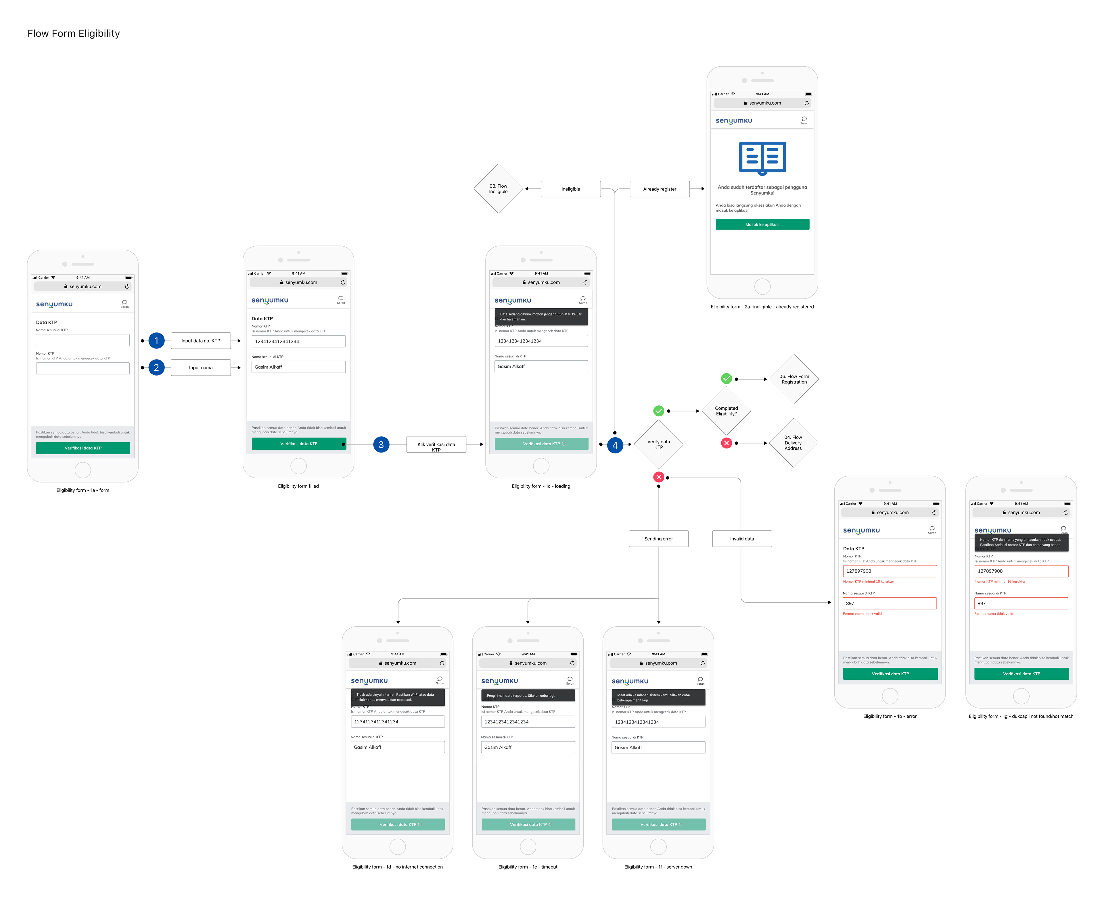The image size is (1104, 897).
Task: Select the Completed Eligibility? decision diamond
Action: click(x=726, y=411)
